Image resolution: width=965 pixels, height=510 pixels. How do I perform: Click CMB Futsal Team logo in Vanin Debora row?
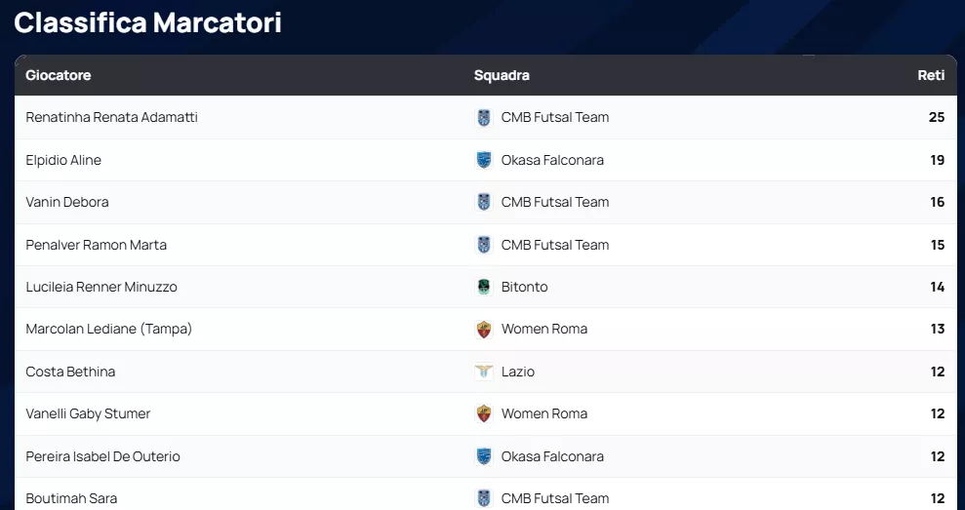(x=484, y=202)
